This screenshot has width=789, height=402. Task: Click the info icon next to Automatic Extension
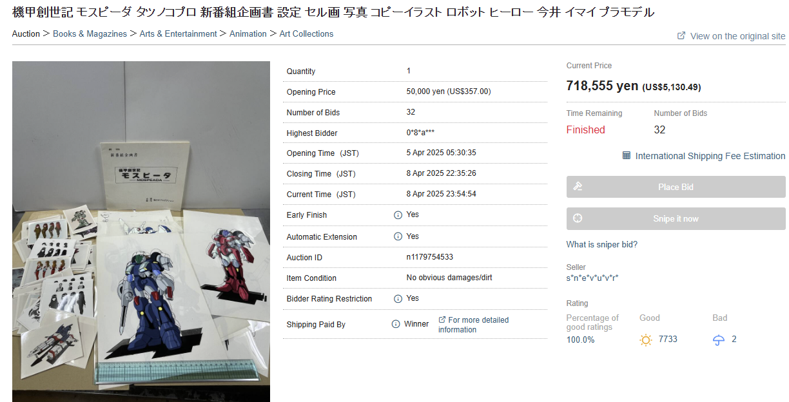tap(398, 236)
